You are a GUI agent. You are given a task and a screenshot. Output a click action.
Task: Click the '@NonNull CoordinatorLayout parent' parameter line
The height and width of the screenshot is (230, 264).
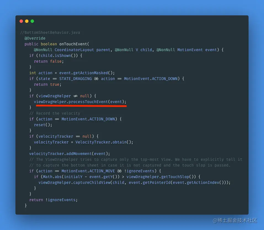129,50
